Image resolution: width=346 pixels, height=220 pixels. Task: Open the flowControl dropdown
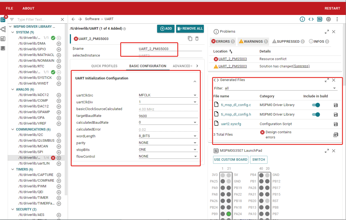pyautogui.click(x=168, y=156)
